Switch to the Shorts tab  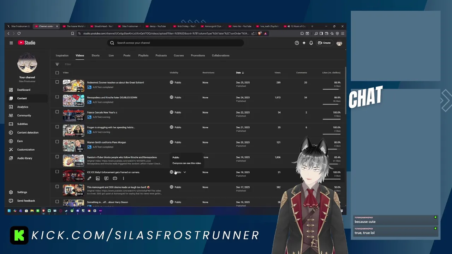(x=95, y=55)
